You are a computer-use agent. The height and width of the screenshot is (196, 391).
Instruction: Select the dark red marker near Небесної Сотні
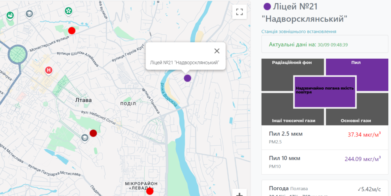(93, 133)
